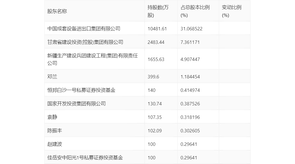Select the 1.184454 percentage value
Screen dimensions: 295x164
click(x=190, y=77)
